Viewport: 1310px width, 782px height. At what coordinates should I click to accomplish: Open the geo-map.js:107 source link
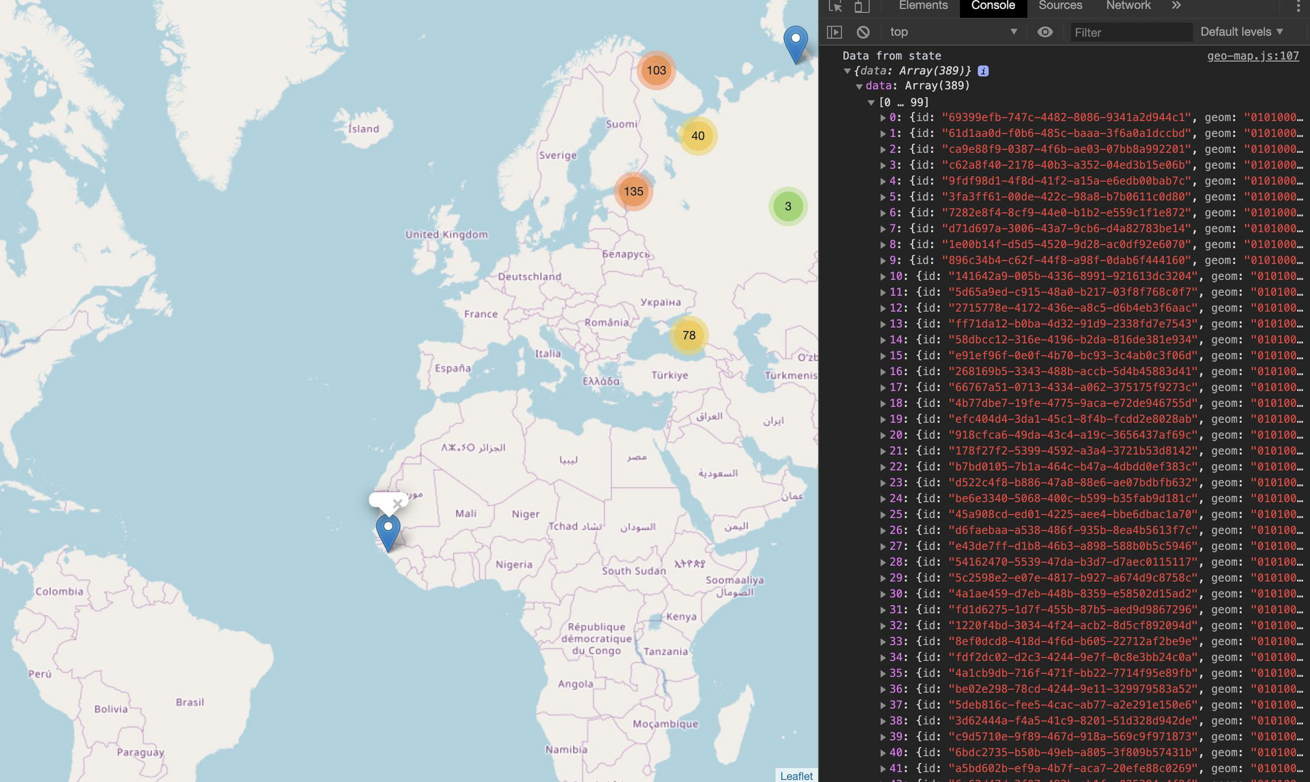[x=1253, y=56]
